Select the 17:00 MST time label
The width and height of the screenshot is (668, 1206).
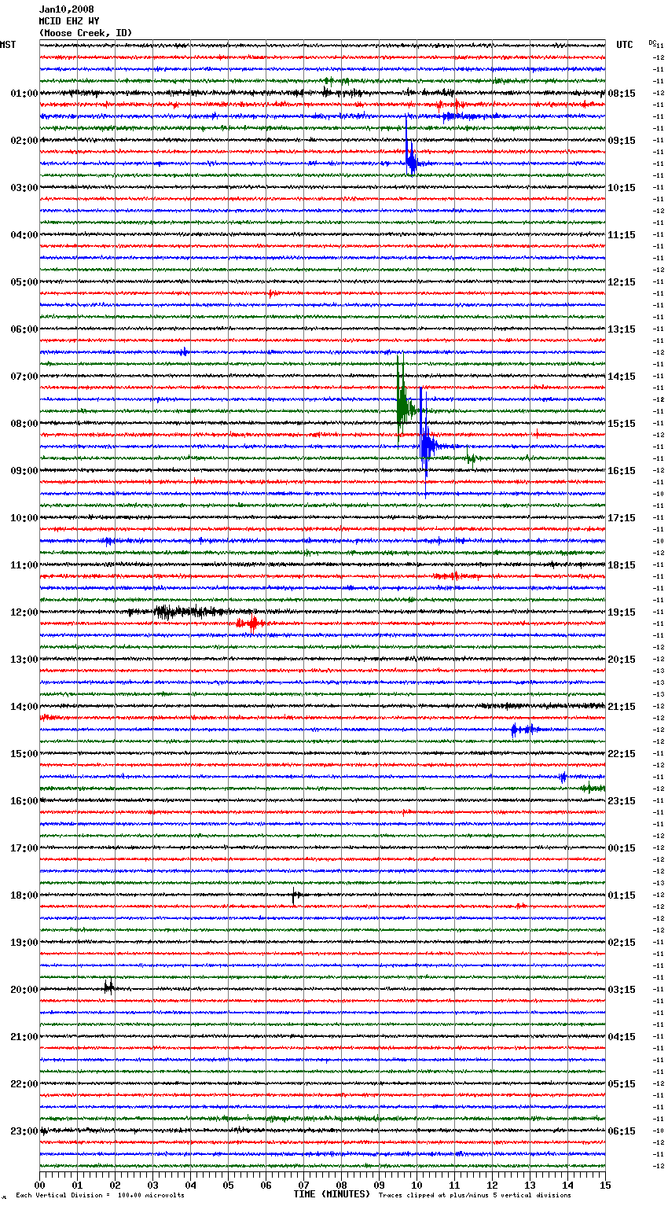click(x=24, y=848)
